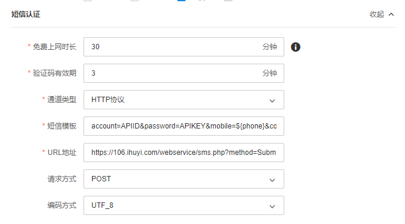Click the arrow icon in 请求方式 field
405x224 pixels.
(x=272, y=180)
